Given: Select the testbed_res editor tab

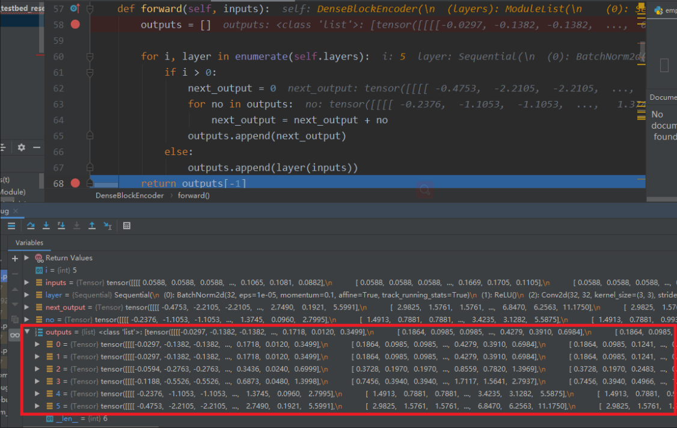Looking at the screenshot, I should 21,8.
